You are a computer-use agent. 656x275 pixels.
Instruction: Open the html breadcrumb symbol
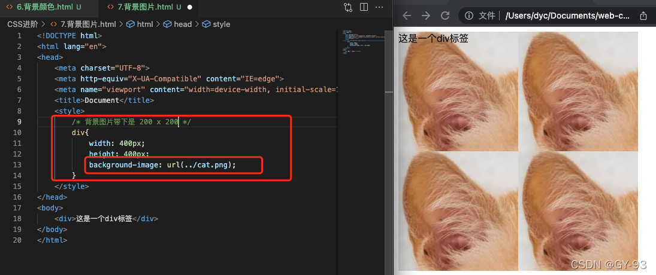coord(140,24)
